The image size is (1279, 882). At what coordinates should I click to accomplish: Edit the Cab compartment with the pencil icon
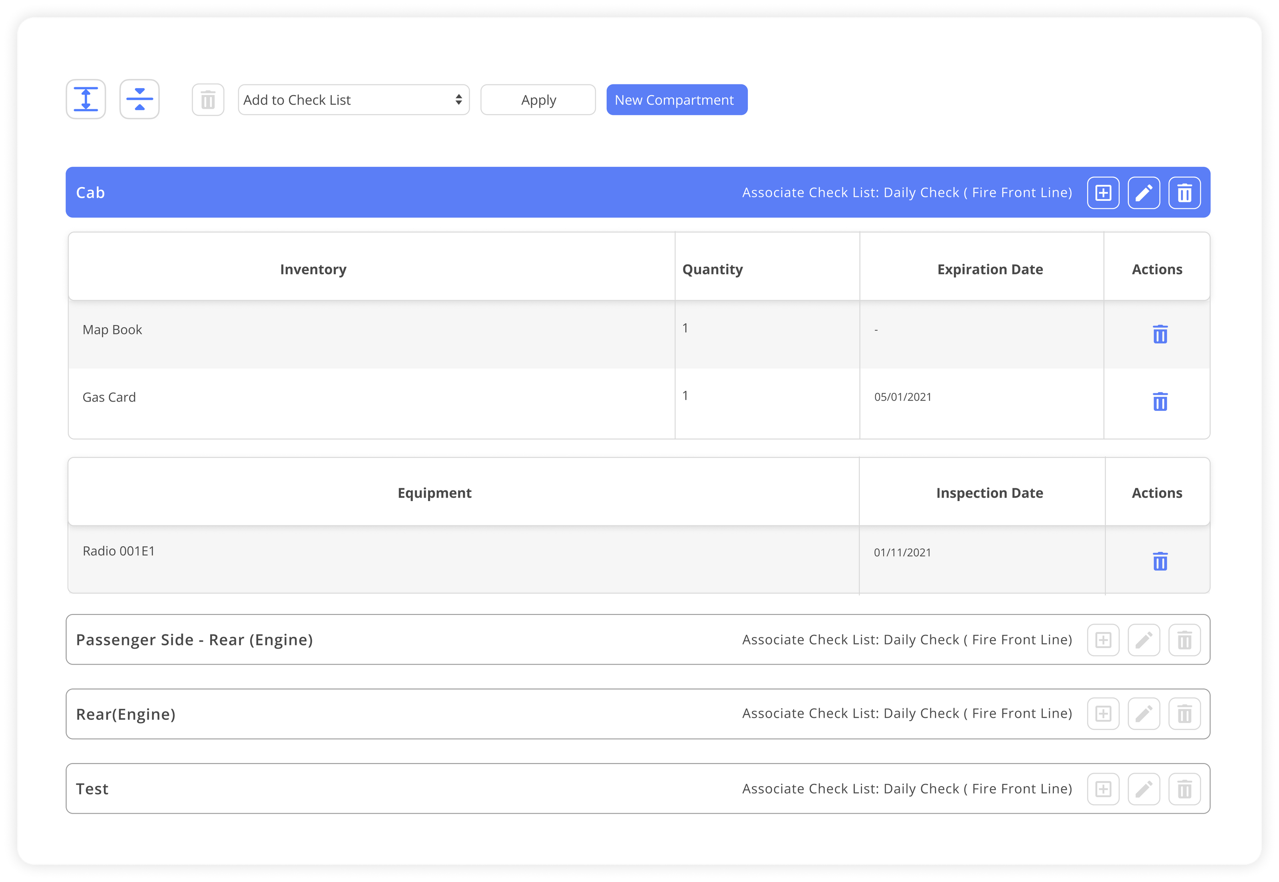[x=1144, y=192]
